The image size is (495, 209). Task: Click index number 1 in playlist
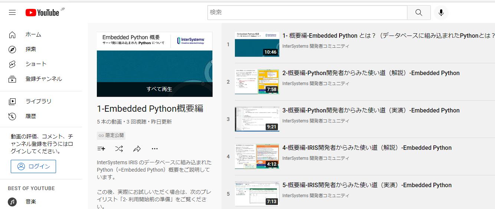coord(228,44)
